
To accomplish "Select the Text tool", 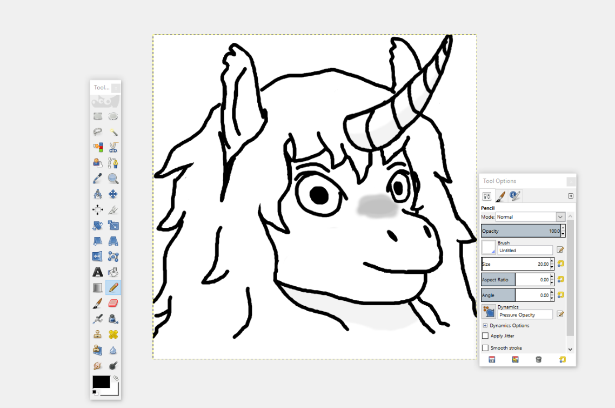I will (x=98, y=272).
